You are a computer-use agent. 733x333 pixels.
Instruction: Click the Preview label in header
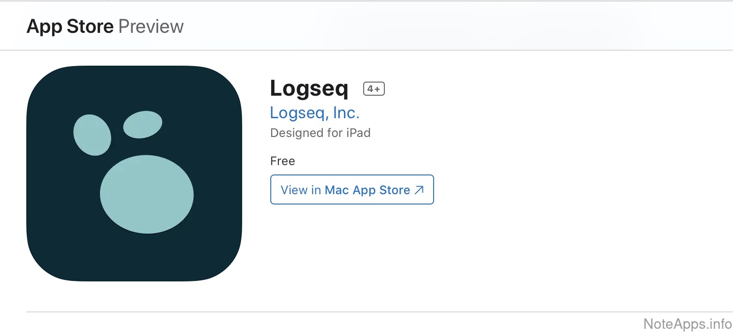151,26
